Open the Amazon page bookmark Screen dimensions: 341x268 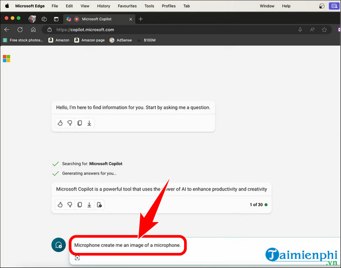(89, 40)
